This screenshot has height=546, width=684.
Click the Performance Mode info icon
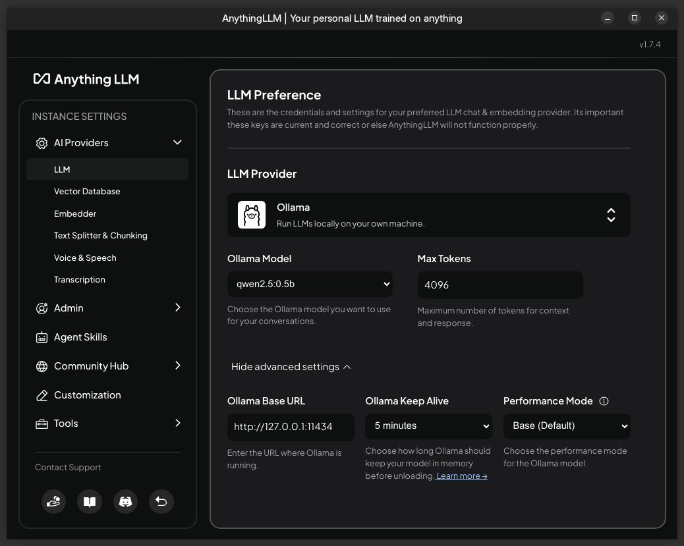tap(604, 401)
